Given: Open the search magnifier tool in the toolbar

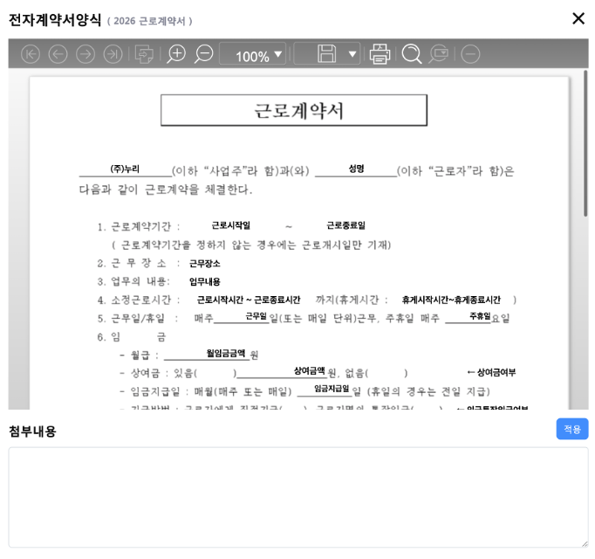Looking at the screenshot, I should 411,54.
